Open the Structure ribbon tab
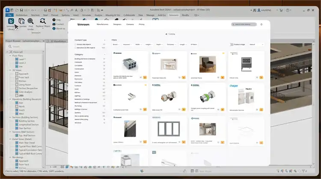 (35, 15)
